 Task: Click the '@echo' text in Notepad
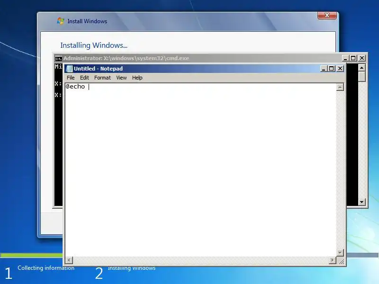[x=75, y=87]
